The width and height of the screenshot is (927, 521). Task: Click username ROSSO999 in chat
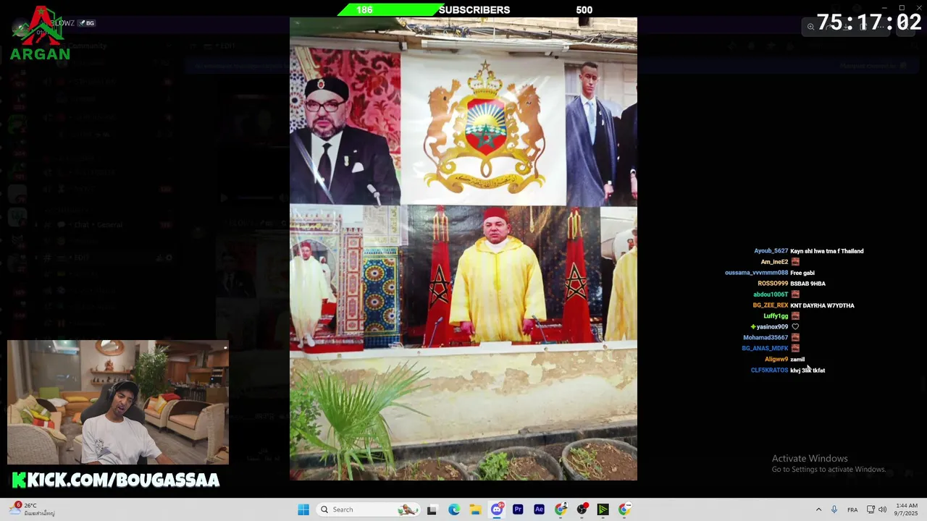pos(773,284)
